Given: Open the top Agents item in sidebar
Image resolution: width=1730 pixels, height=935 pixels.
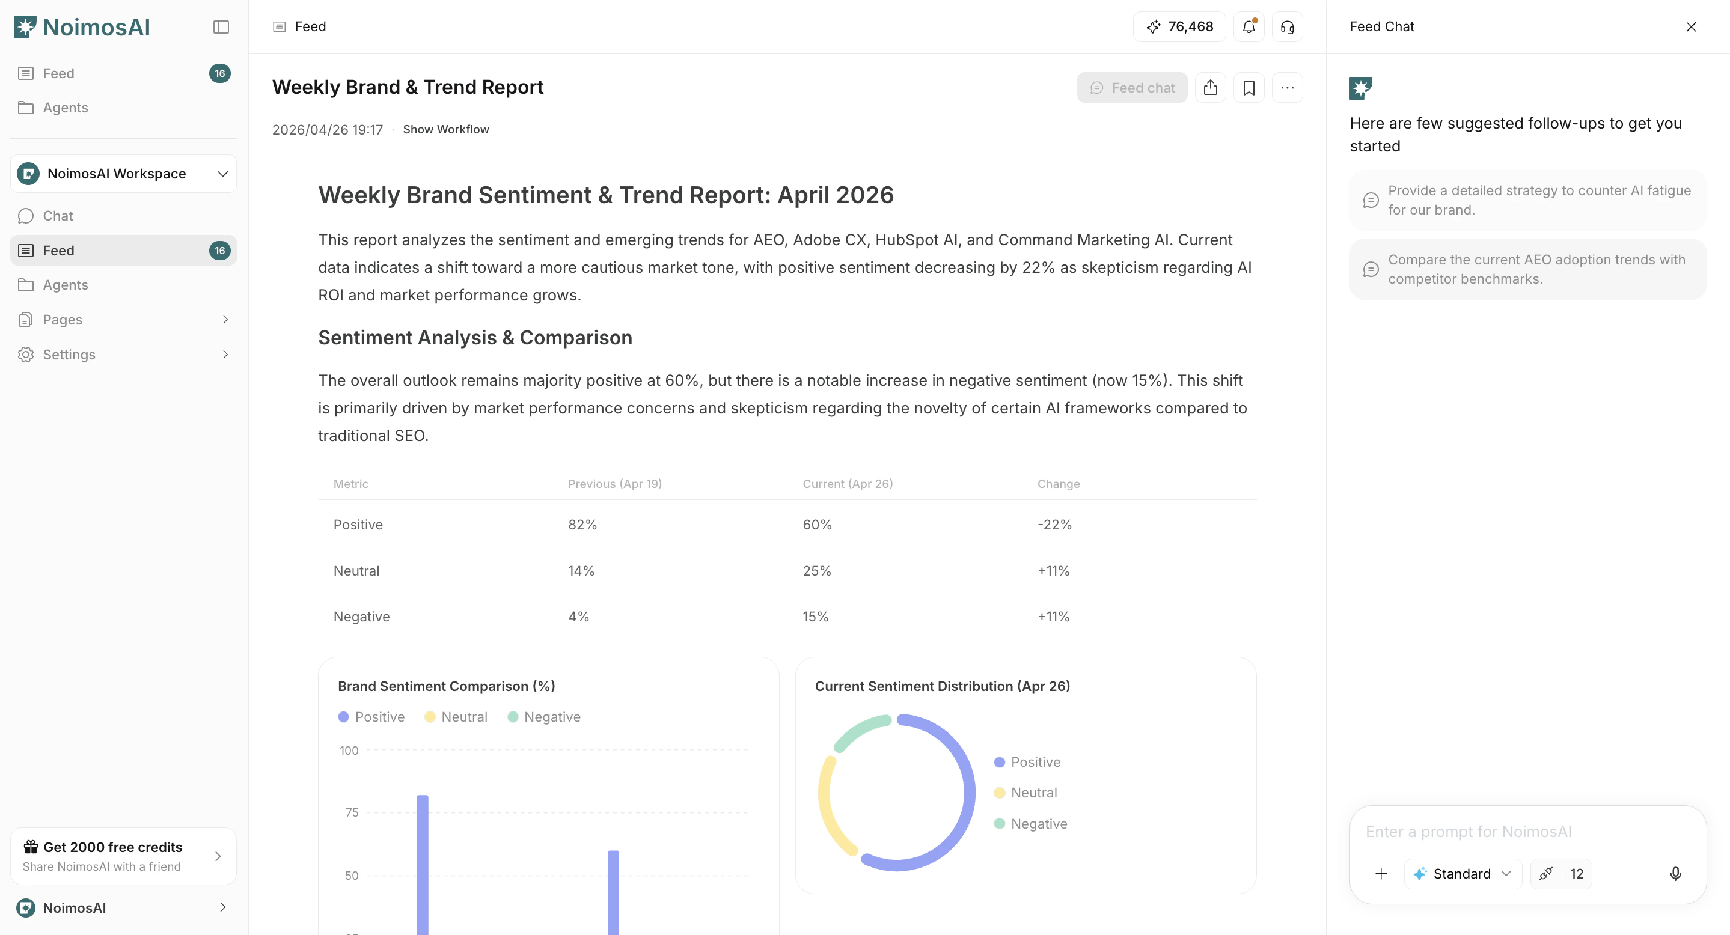Looking at the screenshot, I should [124, 108].
